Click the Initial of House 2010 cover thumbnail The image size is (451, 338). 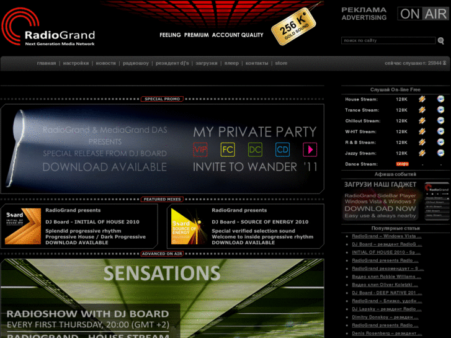point(23,226)
